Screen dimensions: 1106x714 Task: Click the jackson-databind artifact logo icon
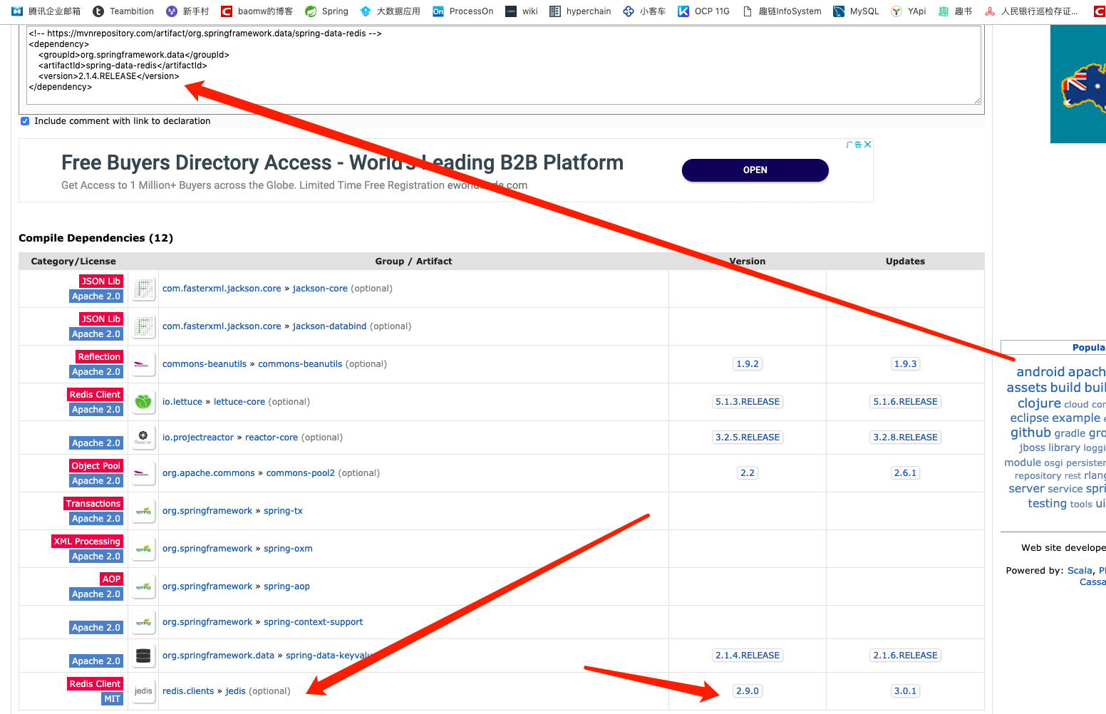click(x=144, y=326)
